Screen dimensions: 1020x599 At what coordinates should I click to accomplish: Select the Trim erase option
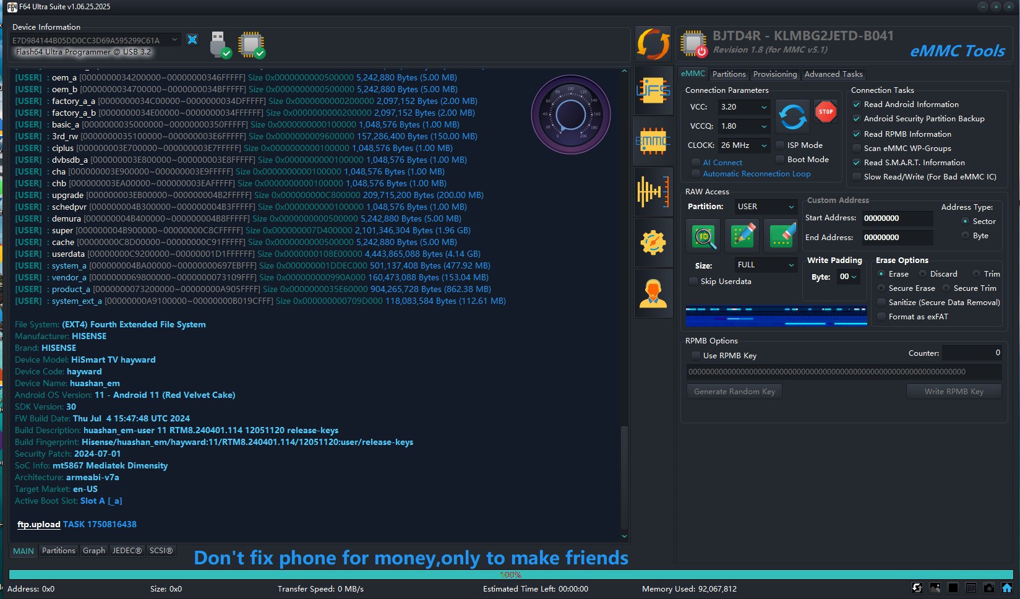976,274
